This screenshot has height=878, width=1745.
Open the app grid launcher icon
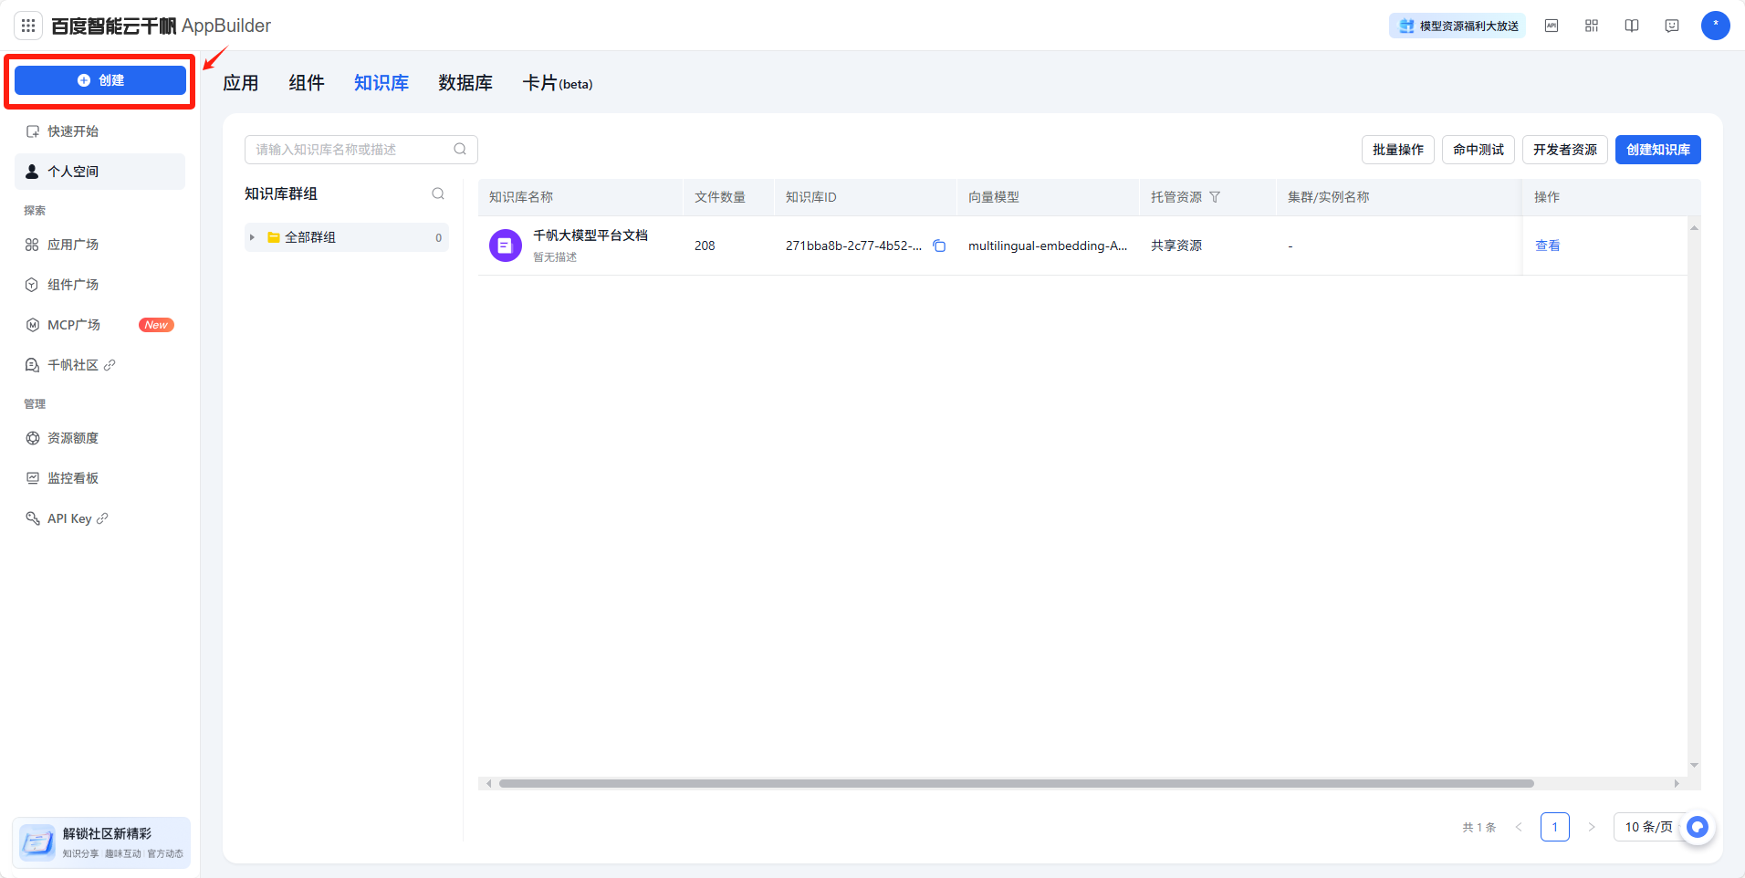28,26
